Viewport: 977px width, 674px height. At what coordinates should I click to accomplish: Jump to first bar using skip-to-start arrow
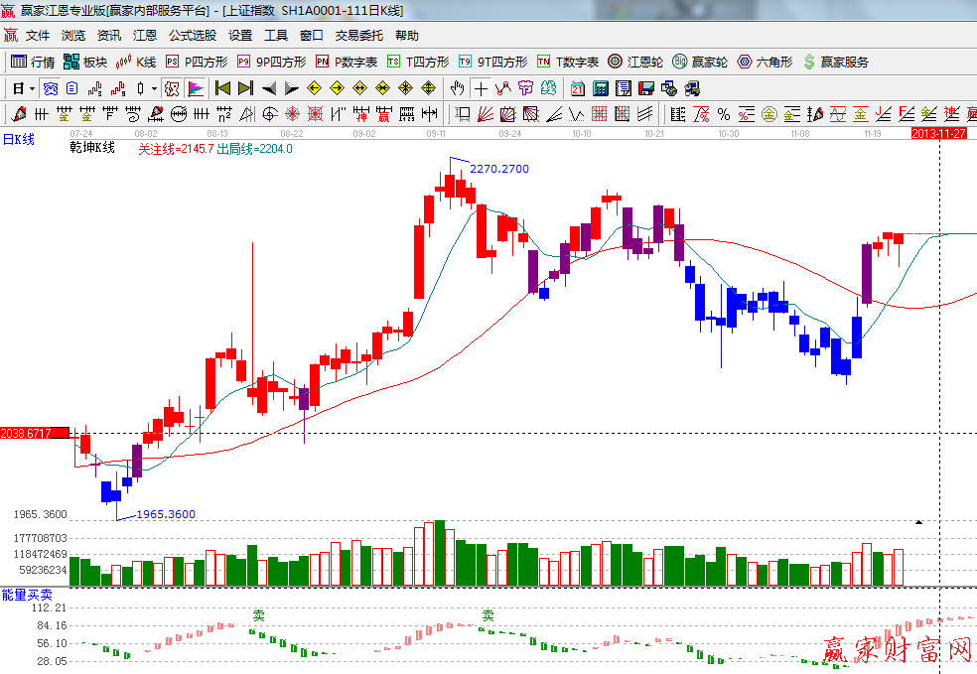pos(222,88)
